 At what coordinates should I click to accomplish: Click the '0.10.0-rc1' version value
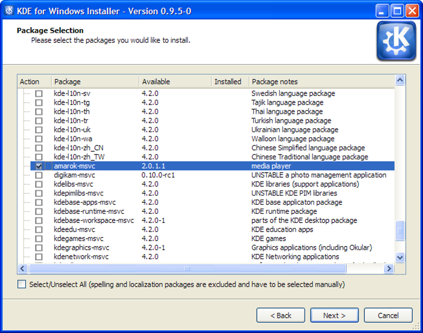158,175
